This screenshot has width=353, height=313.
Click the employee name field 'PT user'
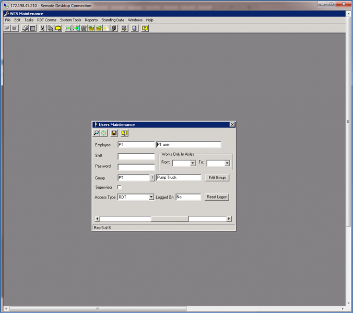189,145
